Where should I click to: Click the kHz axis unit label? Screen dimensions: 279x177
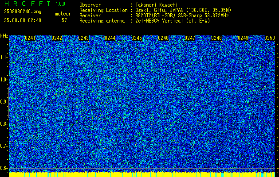pos(4,36)
